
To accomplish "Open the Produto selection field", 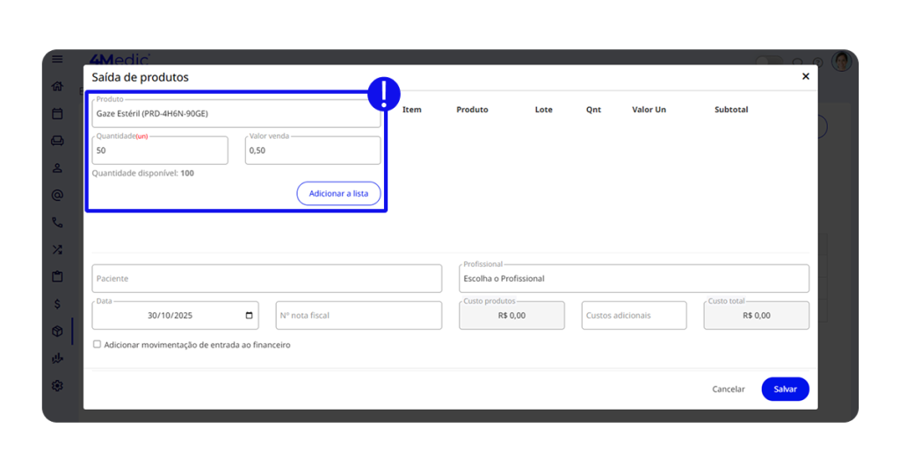I will 236,114.
